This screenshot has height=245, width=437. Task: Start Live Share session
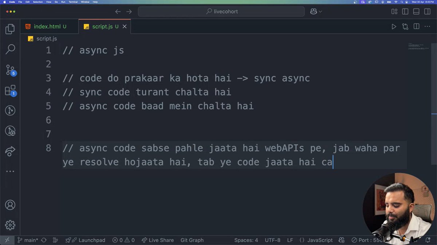(158, 240)
